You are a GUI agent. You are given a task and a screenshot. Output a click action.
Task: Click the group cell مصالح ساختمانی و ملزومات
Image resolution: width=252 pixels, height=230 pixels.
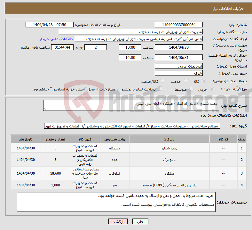click(x=85, y=173)
